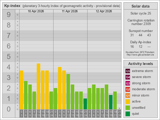Click the Activity levels panel heading
This screenshot has height=120, width=160.
140,63
